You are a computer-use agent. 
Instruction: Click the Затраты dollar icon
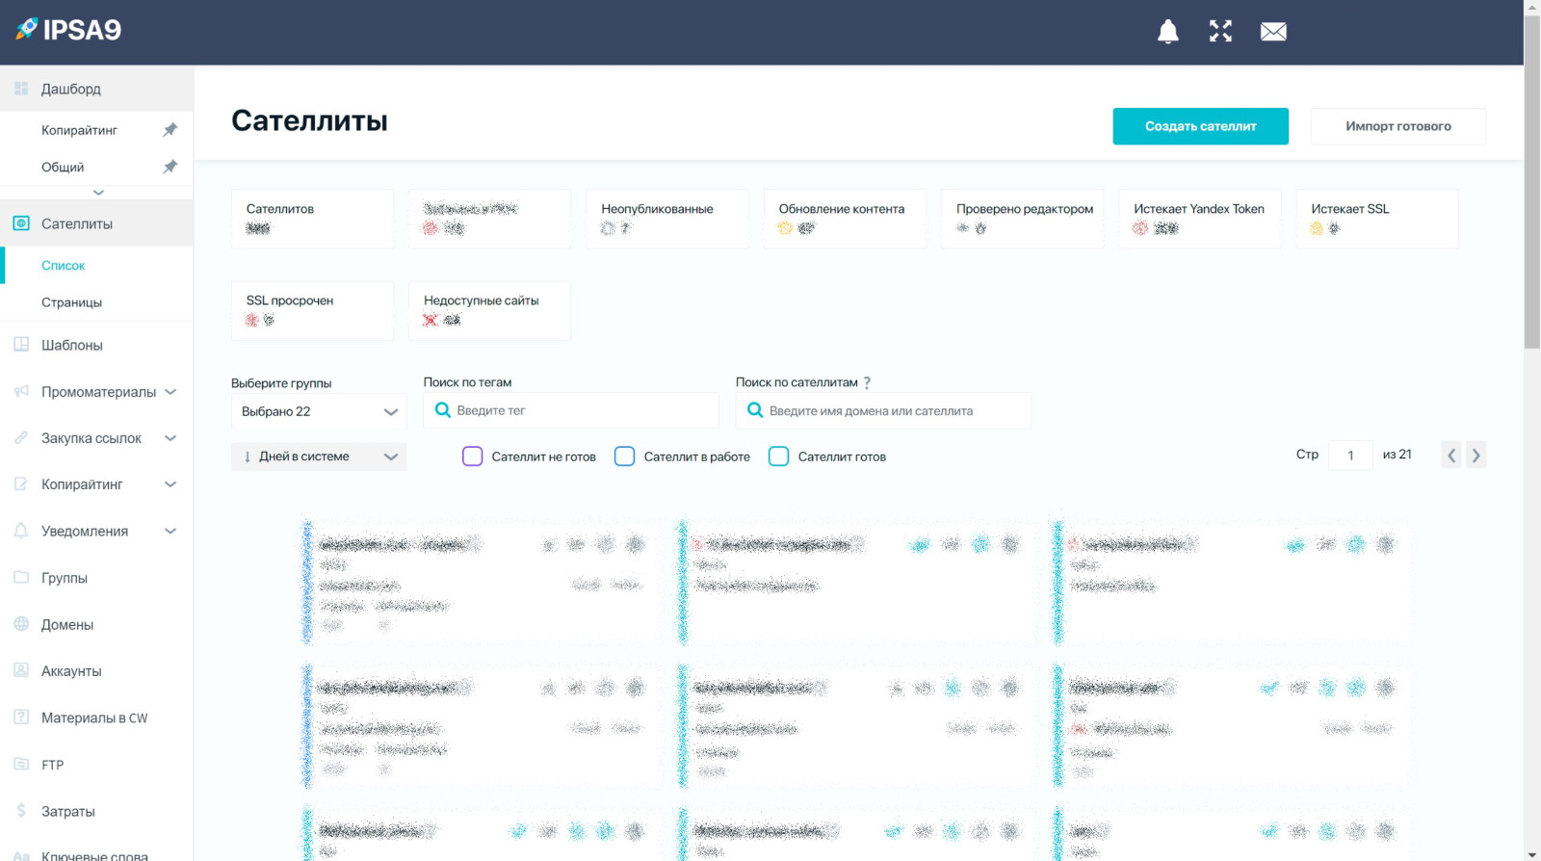[21, 811]
